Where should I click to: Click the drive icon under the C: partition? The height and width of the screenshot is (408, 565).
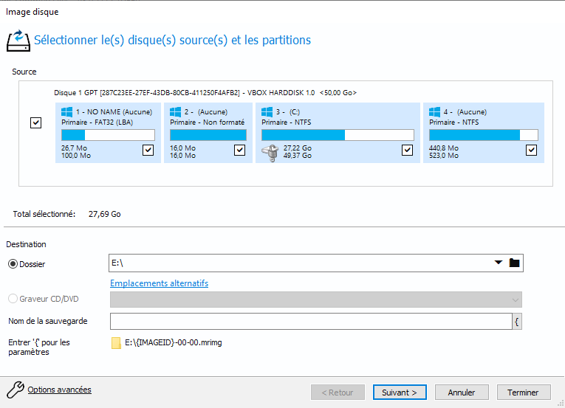click(x=270, y=151)
